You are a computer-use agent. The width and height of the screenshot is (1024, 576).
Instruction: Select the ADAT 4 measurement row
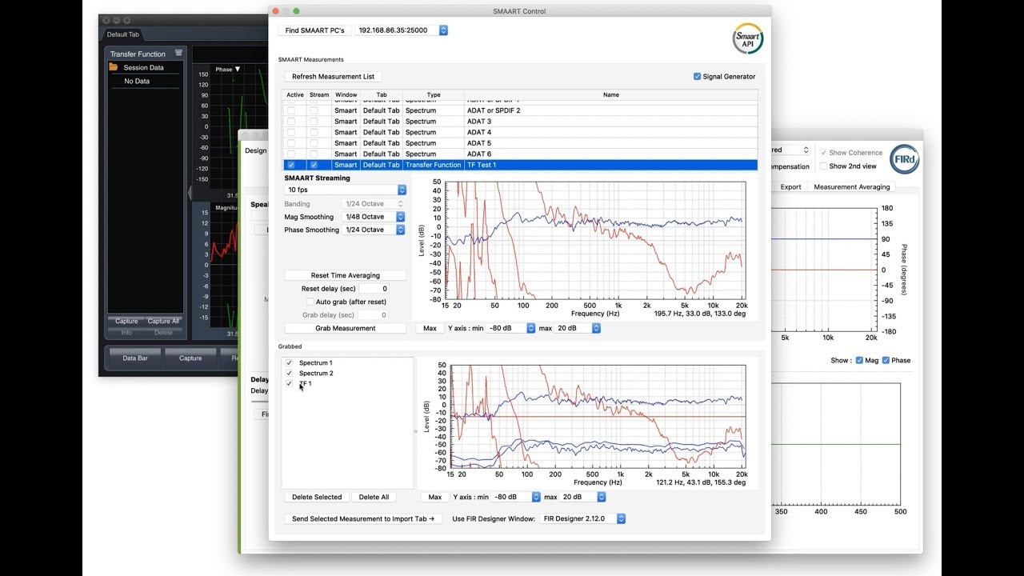[x=521, y=132]
